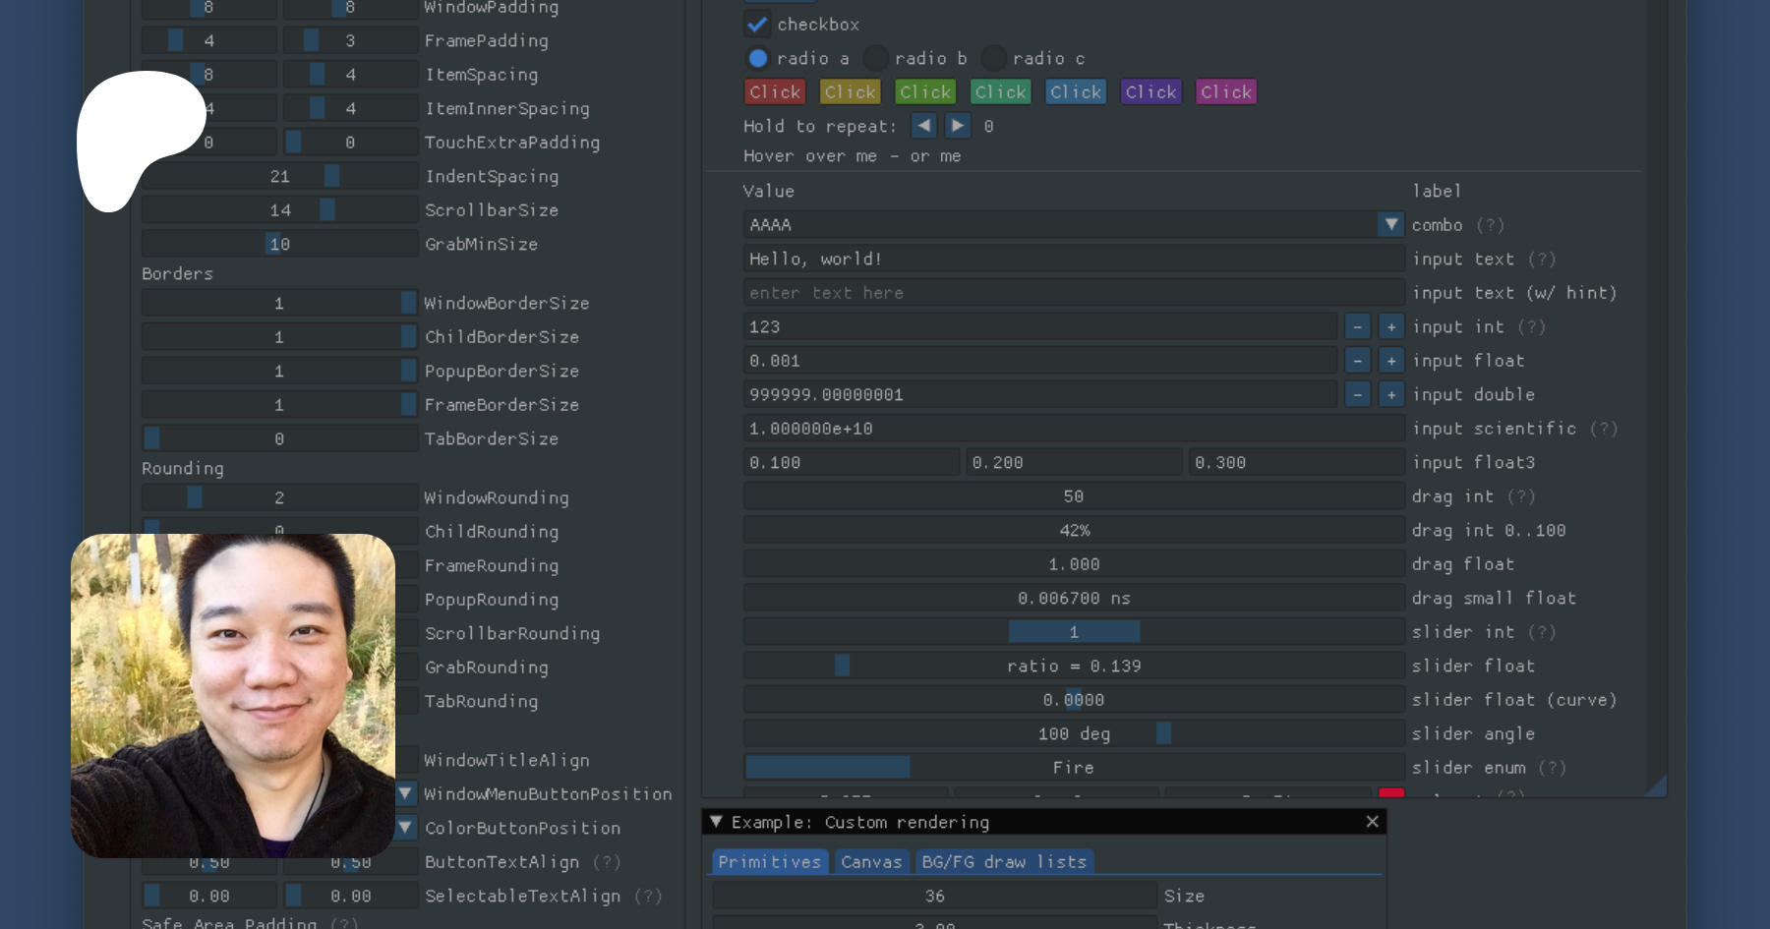Toggle the checkbox option
This screenshot has width=1770, height=929.
point(757,25)
